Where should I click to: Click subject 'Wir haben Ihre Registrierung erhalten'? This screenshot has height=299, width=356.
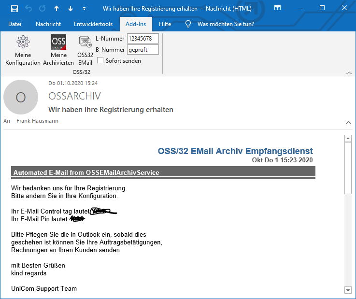[x=111, y=110]
